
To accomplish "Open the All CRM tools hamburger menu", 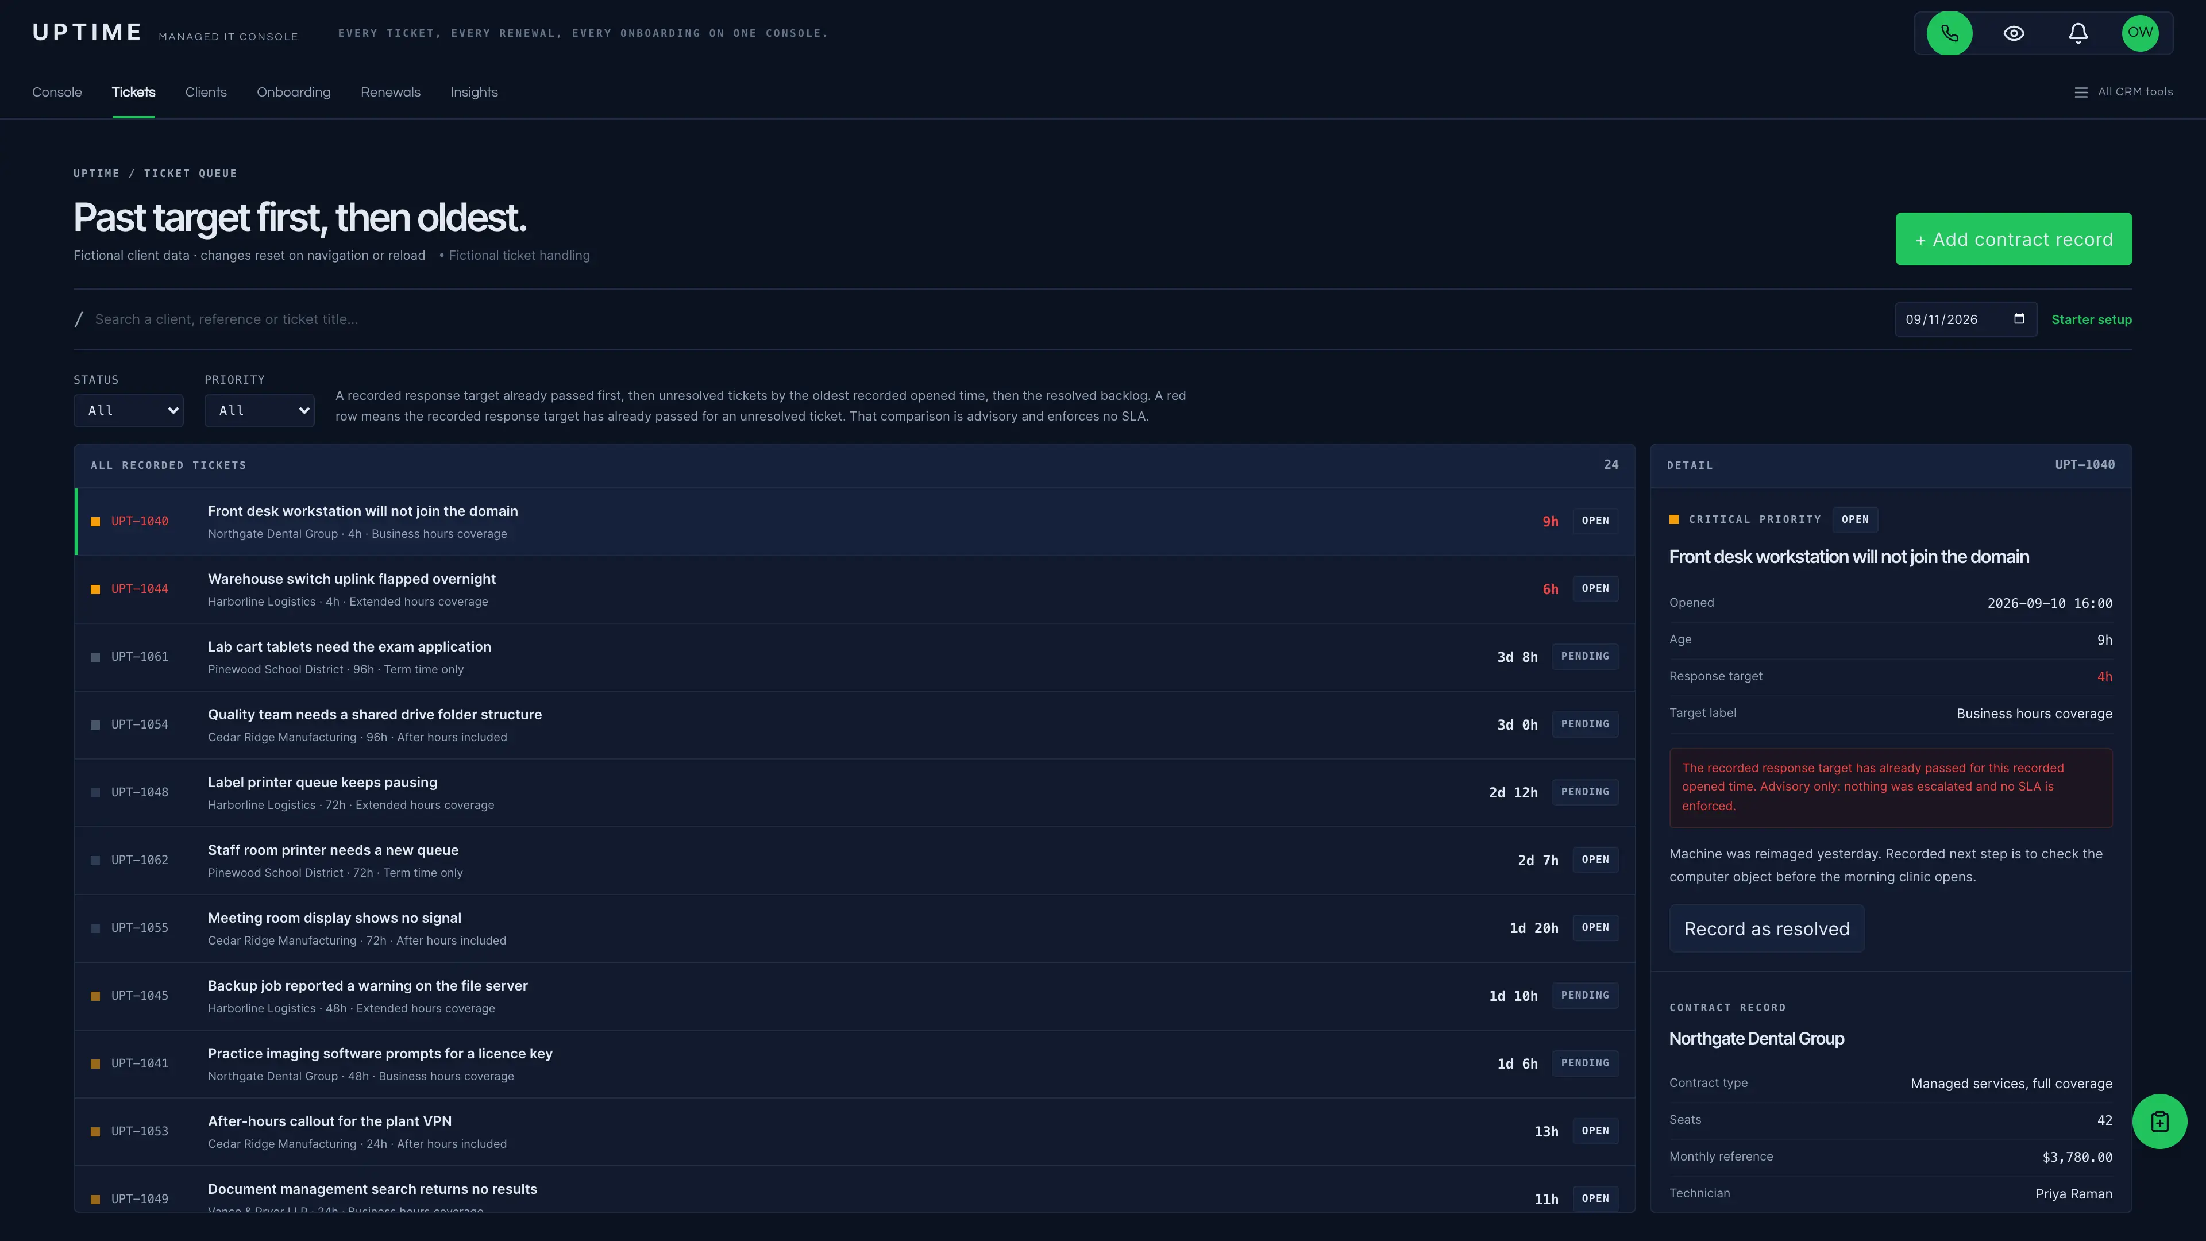I will tap(2123, 92).
